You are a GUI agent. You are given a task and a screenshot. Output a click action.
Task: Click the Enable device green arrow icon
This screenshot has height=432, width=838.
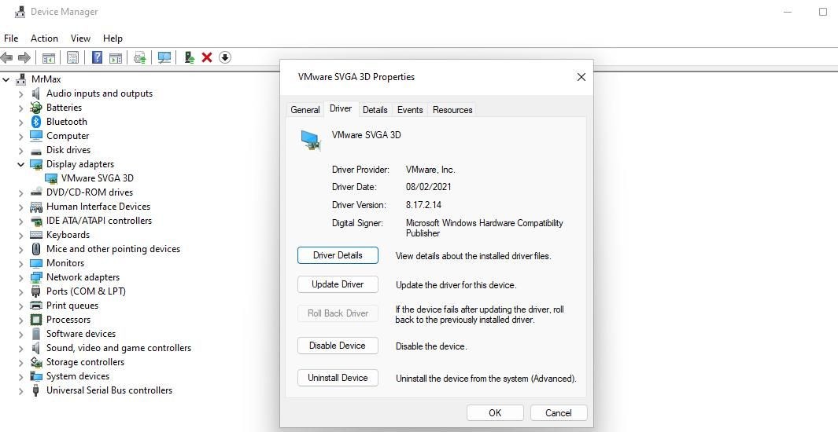(x=189, y=57)
